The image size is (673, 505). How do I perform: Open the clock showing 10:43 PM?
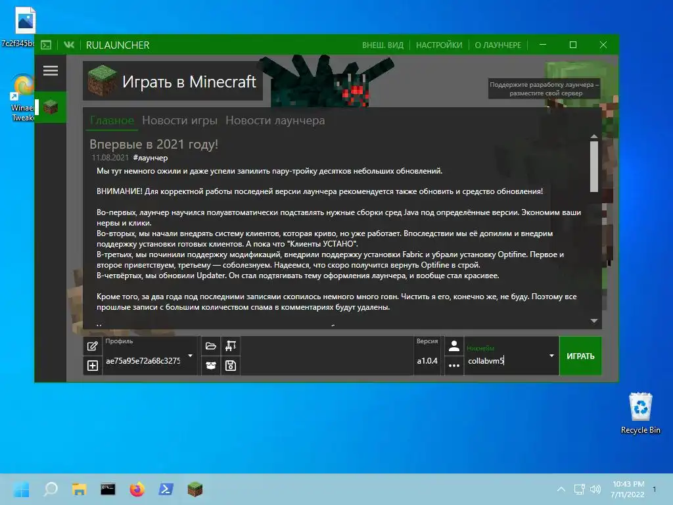click(x=628, y=489)
